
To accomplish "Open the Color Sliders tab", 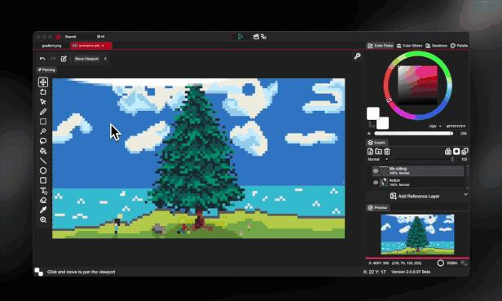I will click(409, 46).
